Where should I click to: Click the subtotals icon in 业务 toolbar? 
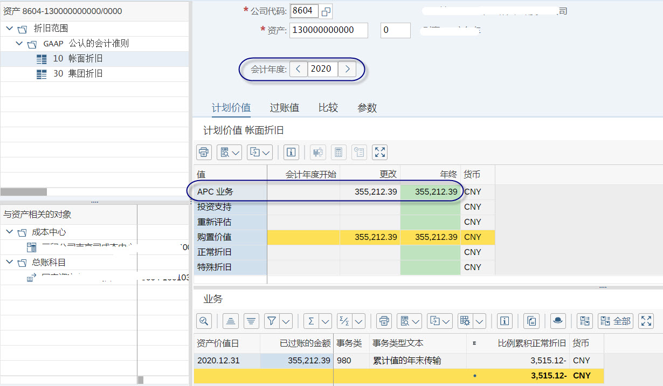tap(344, 321)
